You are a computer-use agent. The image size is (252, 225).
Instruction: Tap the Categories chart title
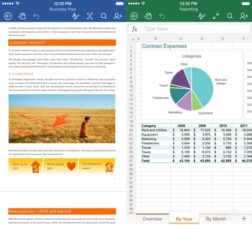(x=191, y=56)
